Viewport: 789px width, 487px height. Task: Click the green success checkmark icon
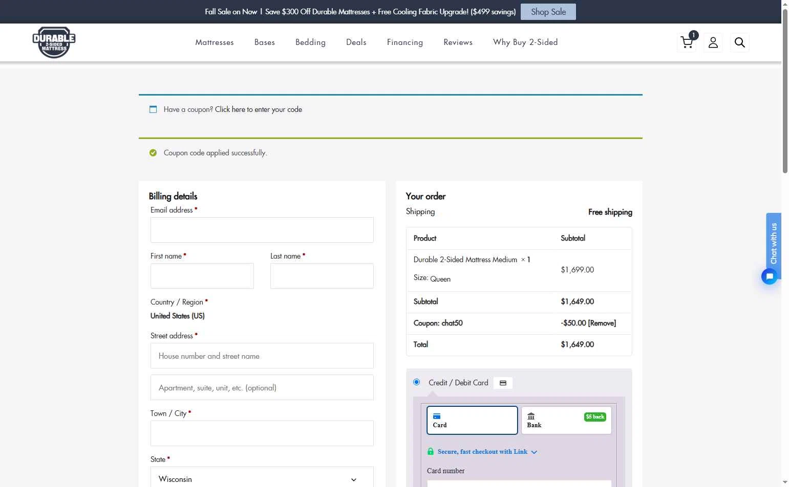(x=153, y=153)
